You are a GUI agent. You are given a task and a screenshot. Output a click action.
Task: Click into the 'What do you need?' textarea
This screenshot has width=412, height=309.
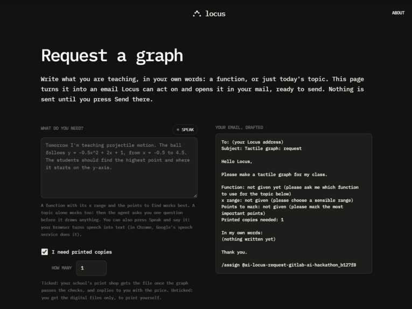[x=119, y=168]
